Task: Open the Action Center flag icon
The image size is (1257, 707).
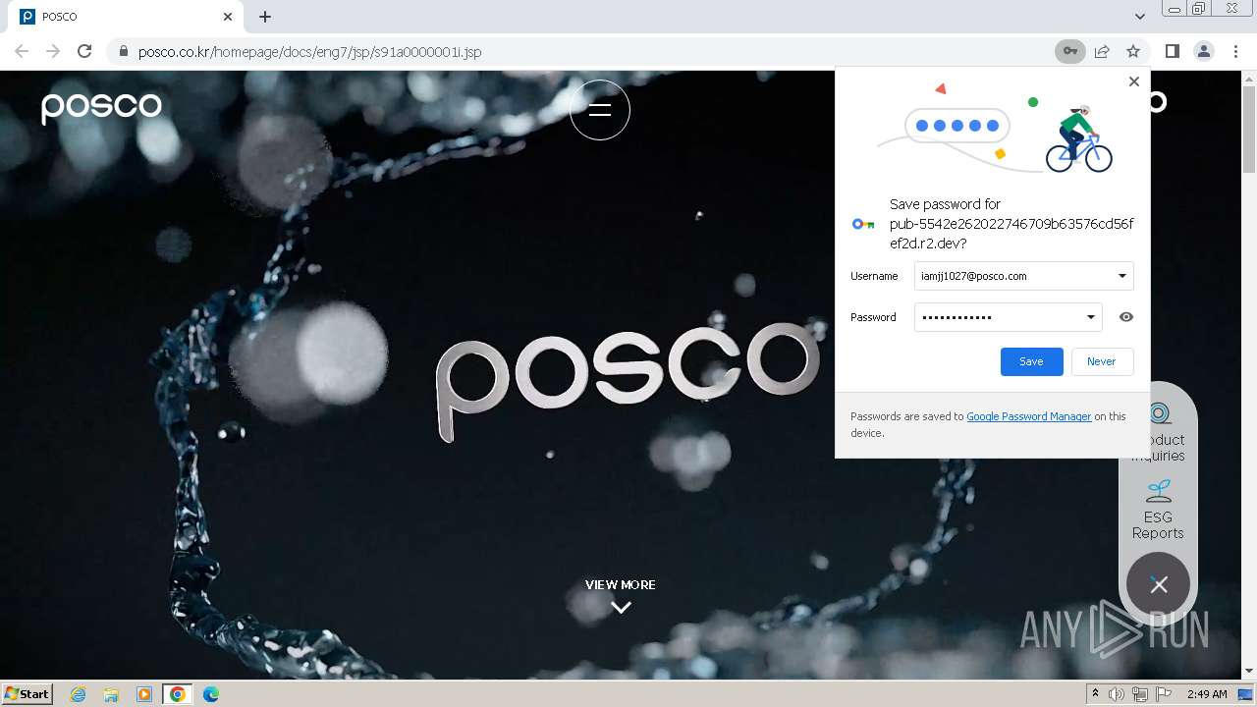Action: tap(1164, 694)
